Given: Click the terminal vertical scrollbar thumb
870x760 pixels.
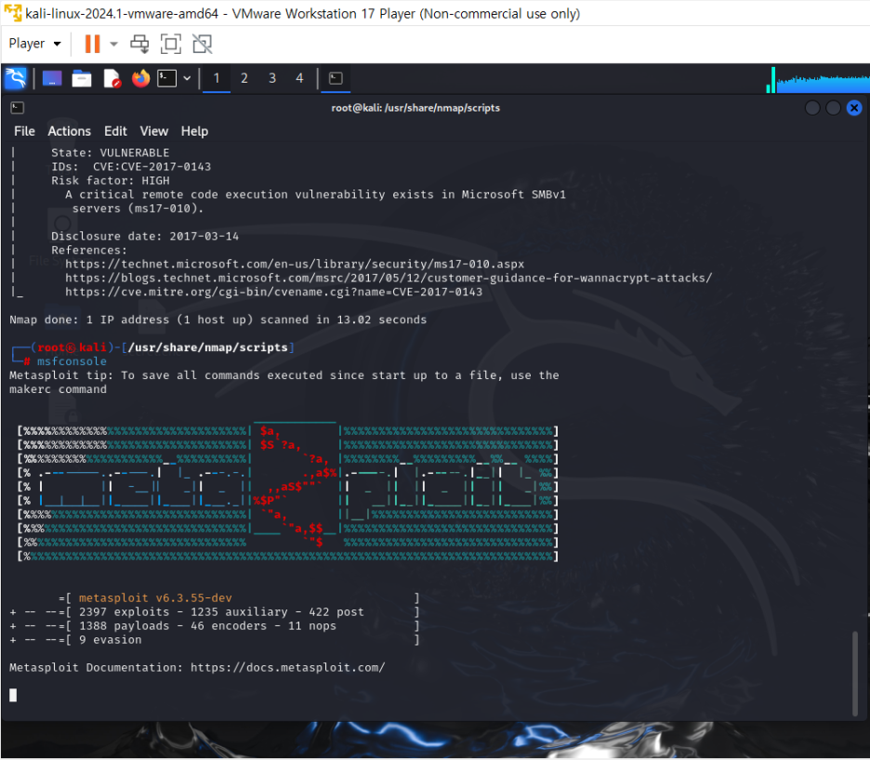Looking at the screenshot, I should click(x=855, y=673).
